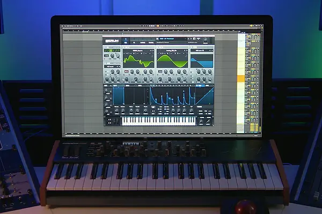Open the OSC B wavetable name menu
Screen dimensions: 322x214
(171, 50)
